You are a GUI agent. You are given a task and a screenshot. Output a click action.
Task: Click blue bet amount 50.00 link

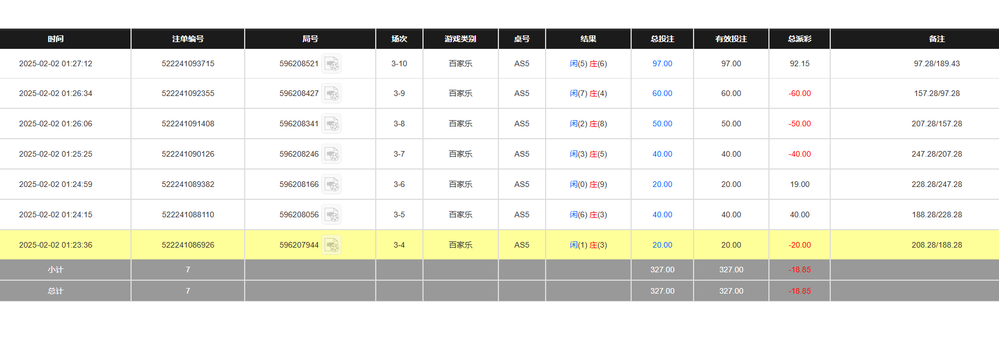(662, 124)
